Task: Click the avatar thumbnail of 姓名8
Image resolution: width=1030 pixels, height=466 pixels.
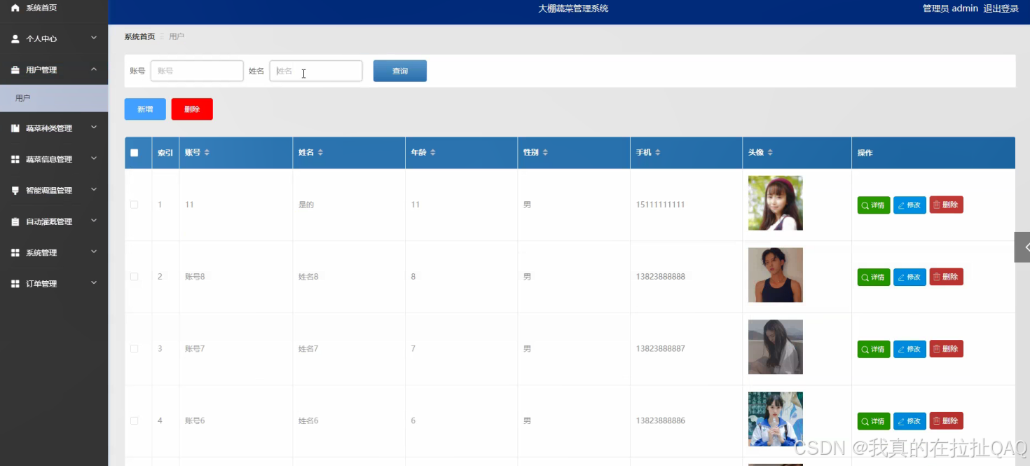Action: point(776,275)
